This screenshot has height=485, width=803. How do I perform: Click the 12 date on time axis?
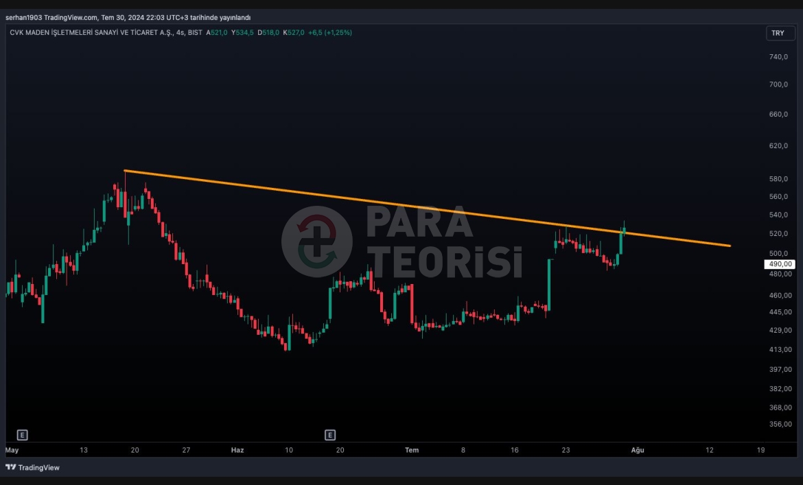pyautogui.click(x=709, y=450)
